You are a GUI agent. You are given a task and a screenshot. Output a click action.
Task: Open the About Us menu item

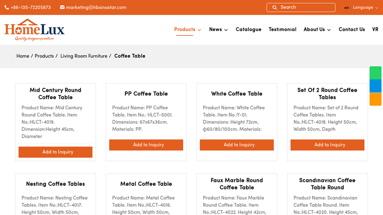point(314,30)
